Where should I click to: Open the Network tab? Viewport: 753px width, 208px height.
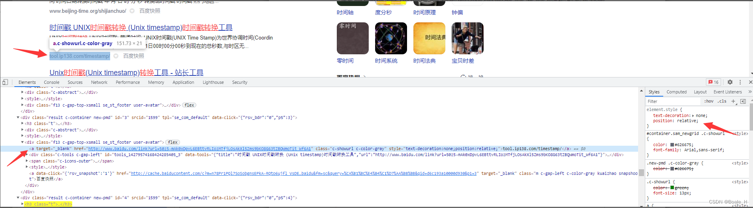[x=99, y=82]
